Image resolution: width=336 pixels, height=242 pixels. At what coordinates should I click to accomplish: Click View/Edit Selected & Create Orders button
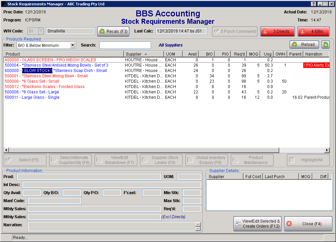(x=258, y=224)
